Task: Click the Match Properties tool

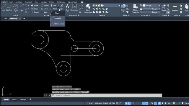Action: [x=135, y=9]
